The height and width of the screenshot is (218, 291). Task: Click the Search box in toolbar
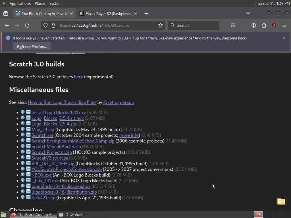[194, 25]
